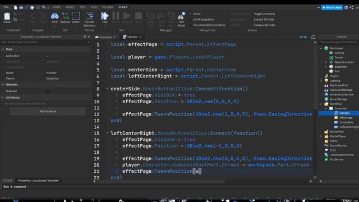
Task: Click the Resume test button
Action: point(127,16)
